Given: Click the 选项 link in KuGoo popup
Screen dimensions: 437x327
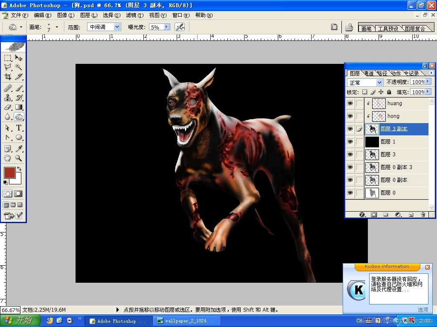Looking at the screenshot, I should pyautogui.click(x=423, y=310).
